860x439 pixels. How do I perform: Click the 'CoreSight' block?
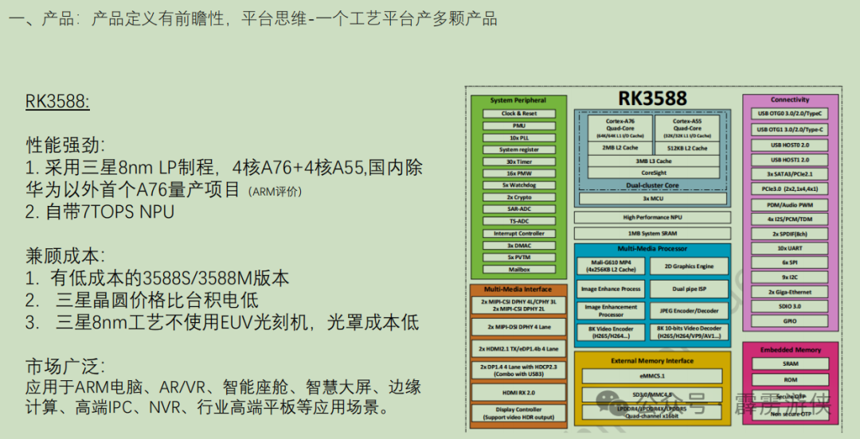coord(654,173)
